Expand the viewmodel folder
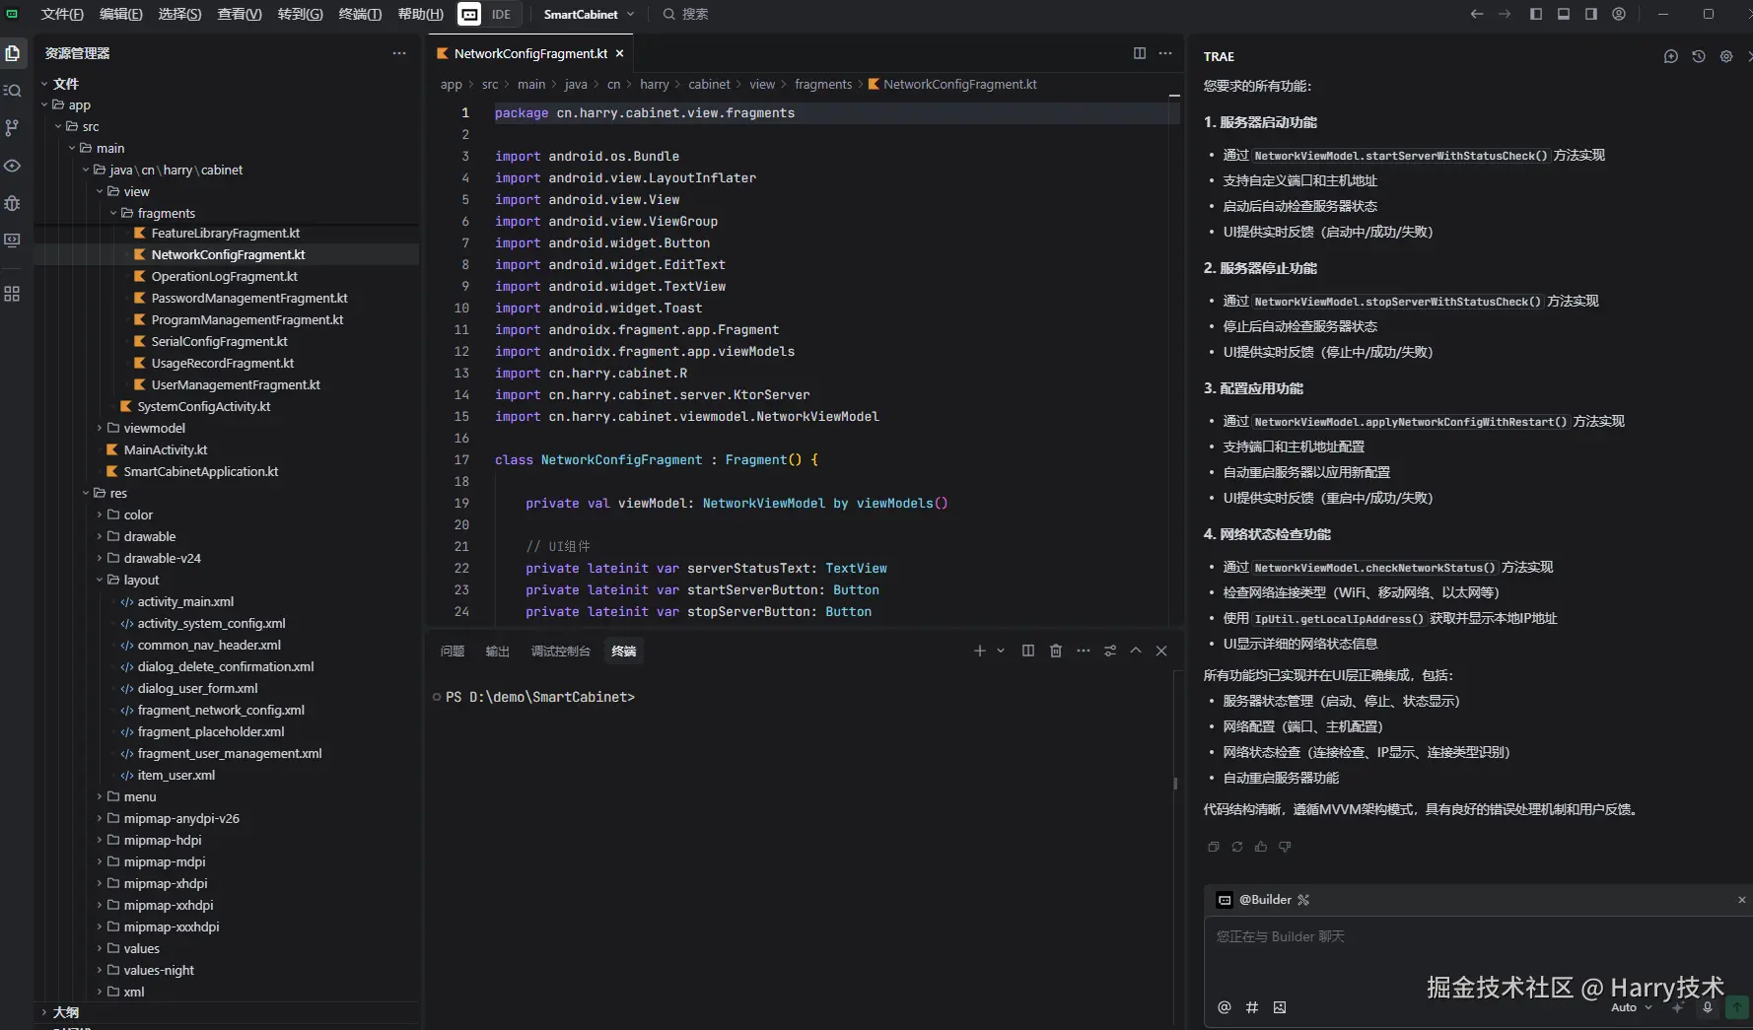The image size is (1753, 1030). (154, 428)
